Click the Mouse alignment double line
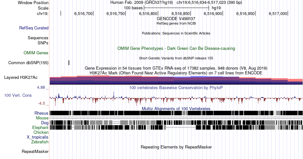 tap(176, 118)
